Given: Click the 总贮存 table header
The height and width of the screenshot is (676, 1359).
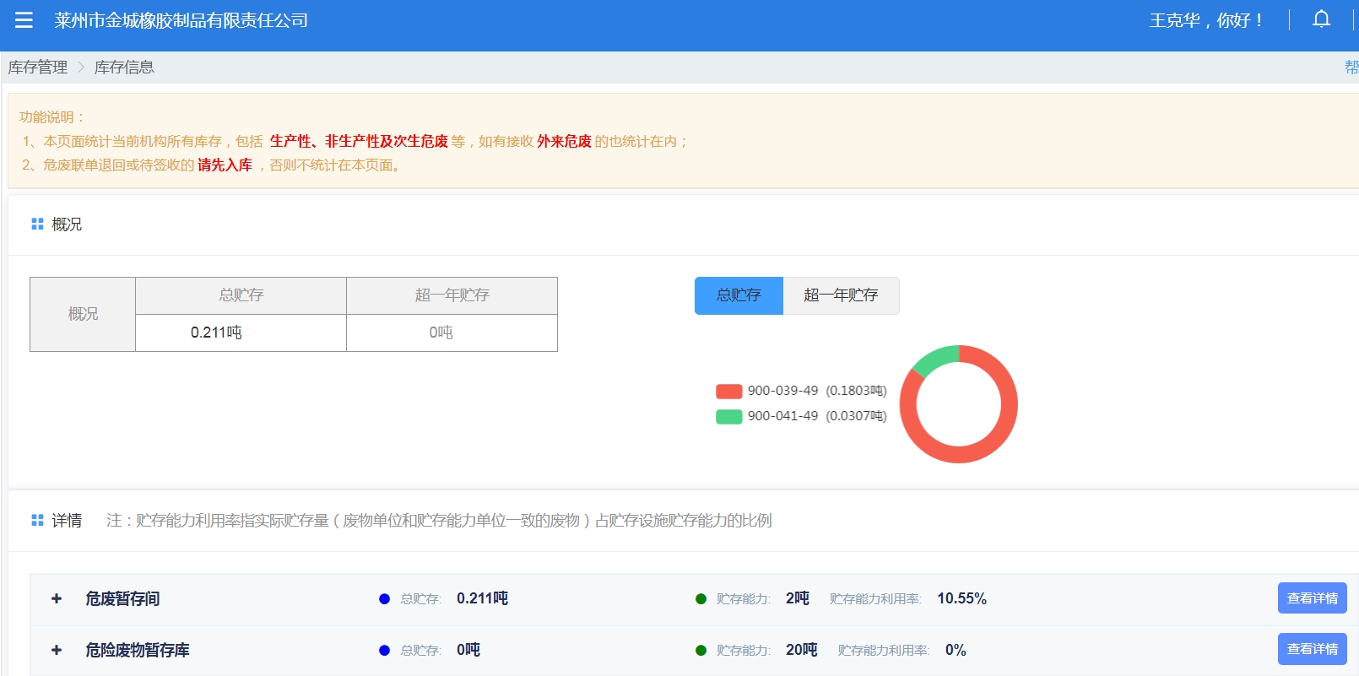Looking at the screenshot, I should [241, 295].
